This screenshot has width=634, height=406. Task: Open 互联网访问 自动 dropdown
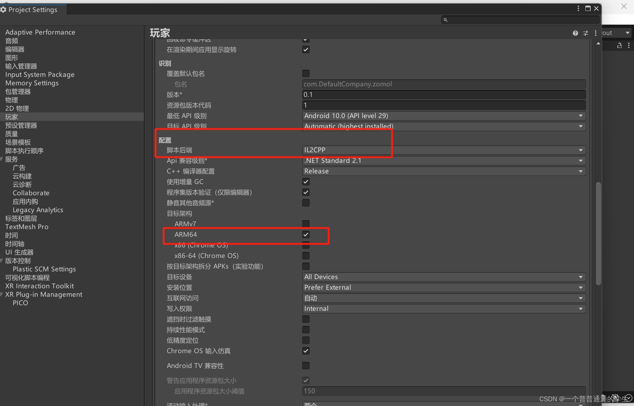pyautogui.click(x=444, y=298)
